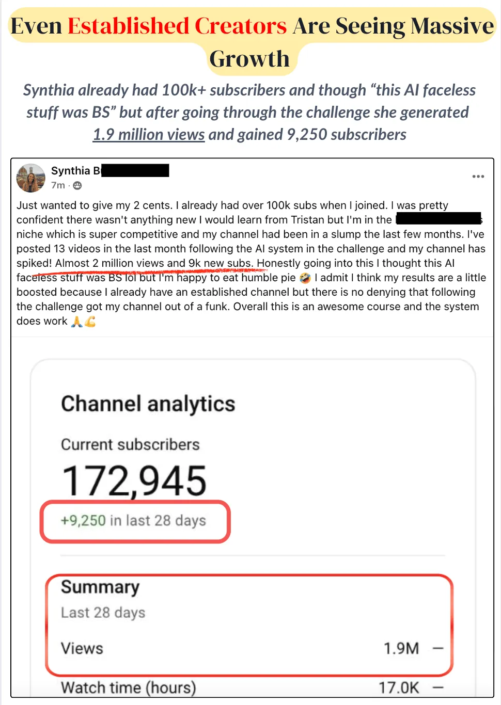501x705 pixels.
Task: Click Synthia's profile picture
Action: pyautogui.click(x=31, y=178)
